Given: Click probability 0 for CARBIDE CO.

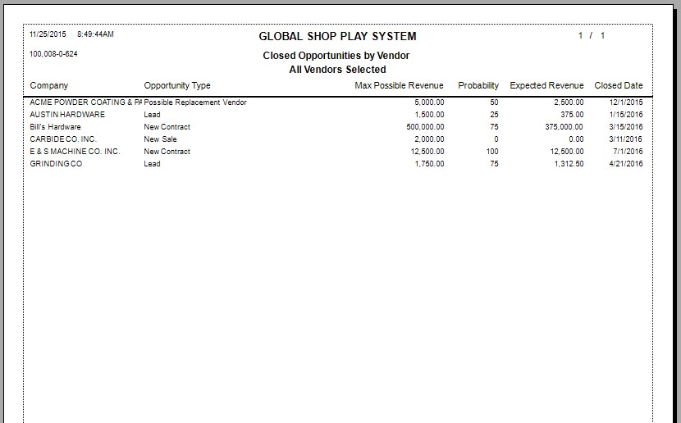Looking at the screenshot, I should (496, 139).
